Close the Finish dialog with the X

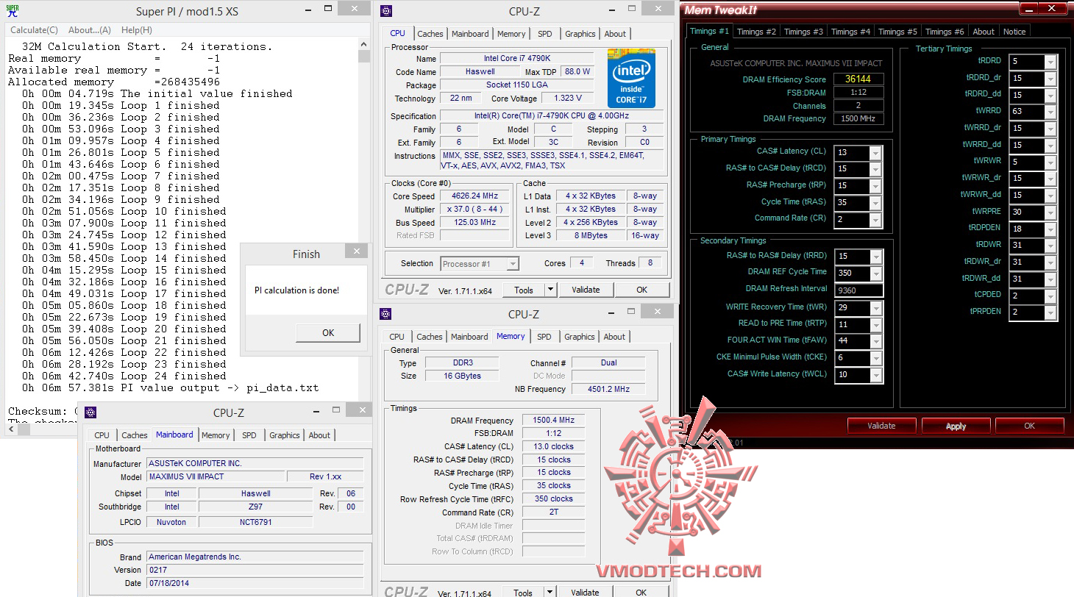[357, 251]
